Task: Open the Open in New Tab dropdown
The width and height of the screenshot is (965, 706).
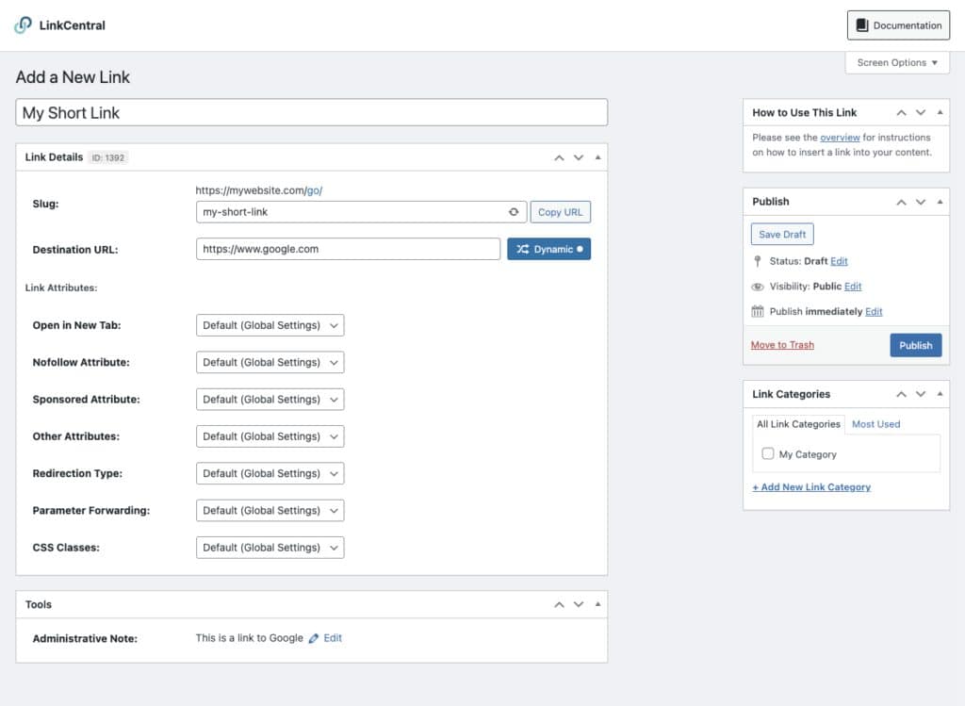Action: click(x=270, y=325)
